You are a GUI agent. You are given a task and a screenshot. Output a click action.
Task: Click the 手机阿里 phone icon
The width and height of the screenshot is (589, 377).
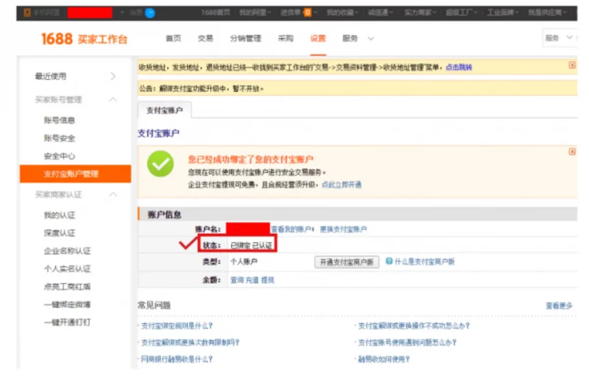(x=27, y=13)
